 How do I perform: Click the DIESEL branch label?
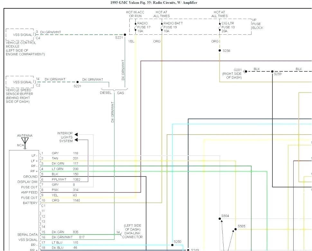click(106, 93)
